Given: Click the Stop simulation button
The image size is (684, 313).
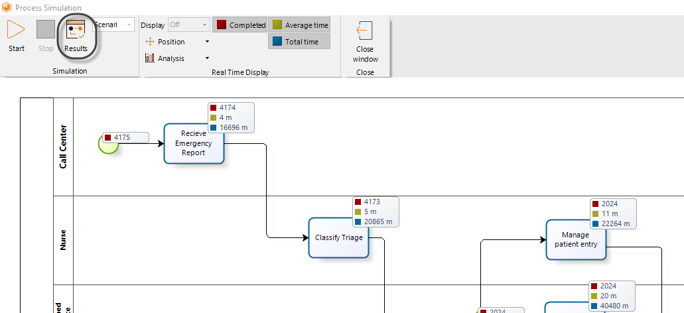Looking at the screenshot, I should tap(45, 36).
